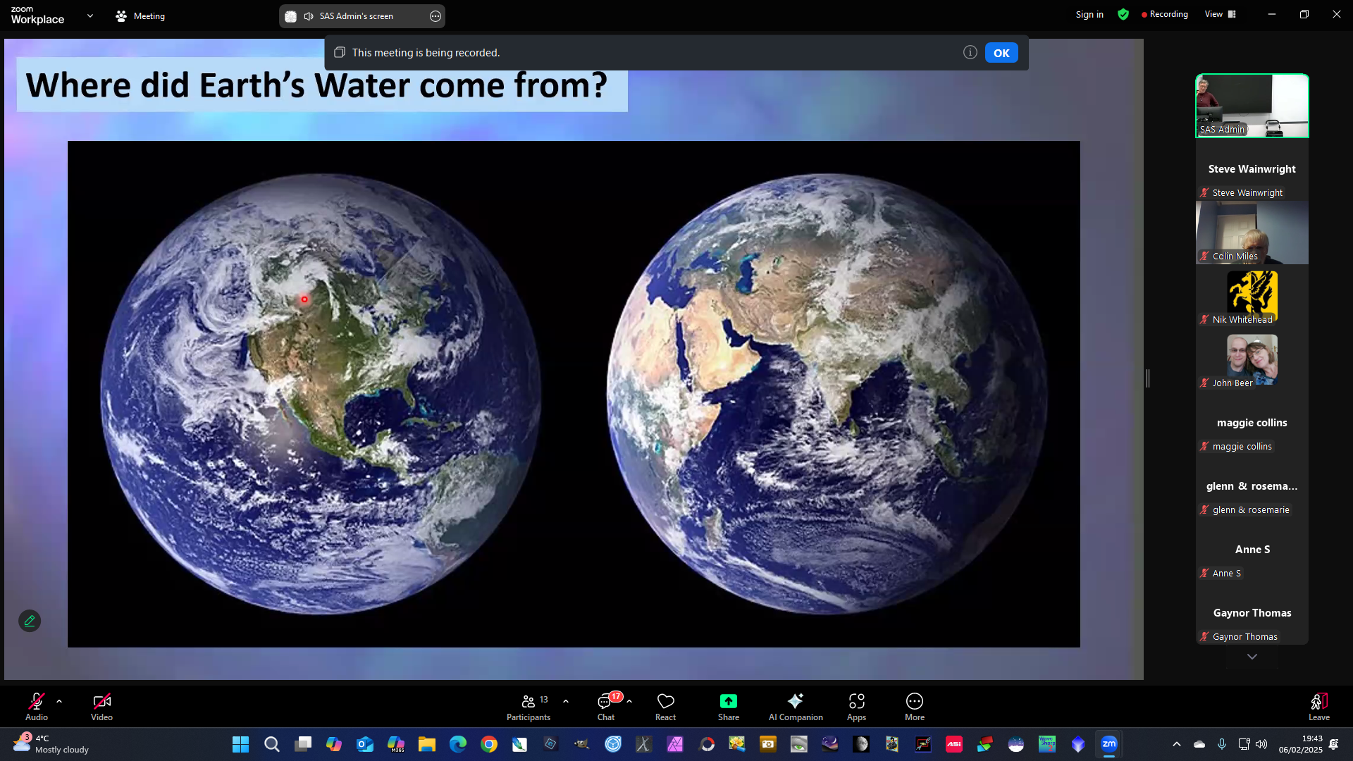The height and width of the screenshot is (761, 1353).
Task: Click the recording info icon
Action: coord(970,52)
